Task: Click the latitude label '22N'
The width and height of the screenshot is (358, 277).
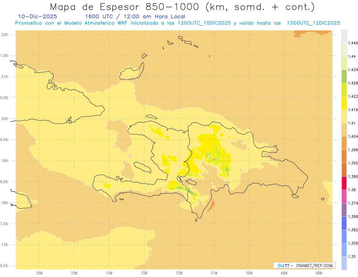Action: pyautogui.click(x=4, y=35)
